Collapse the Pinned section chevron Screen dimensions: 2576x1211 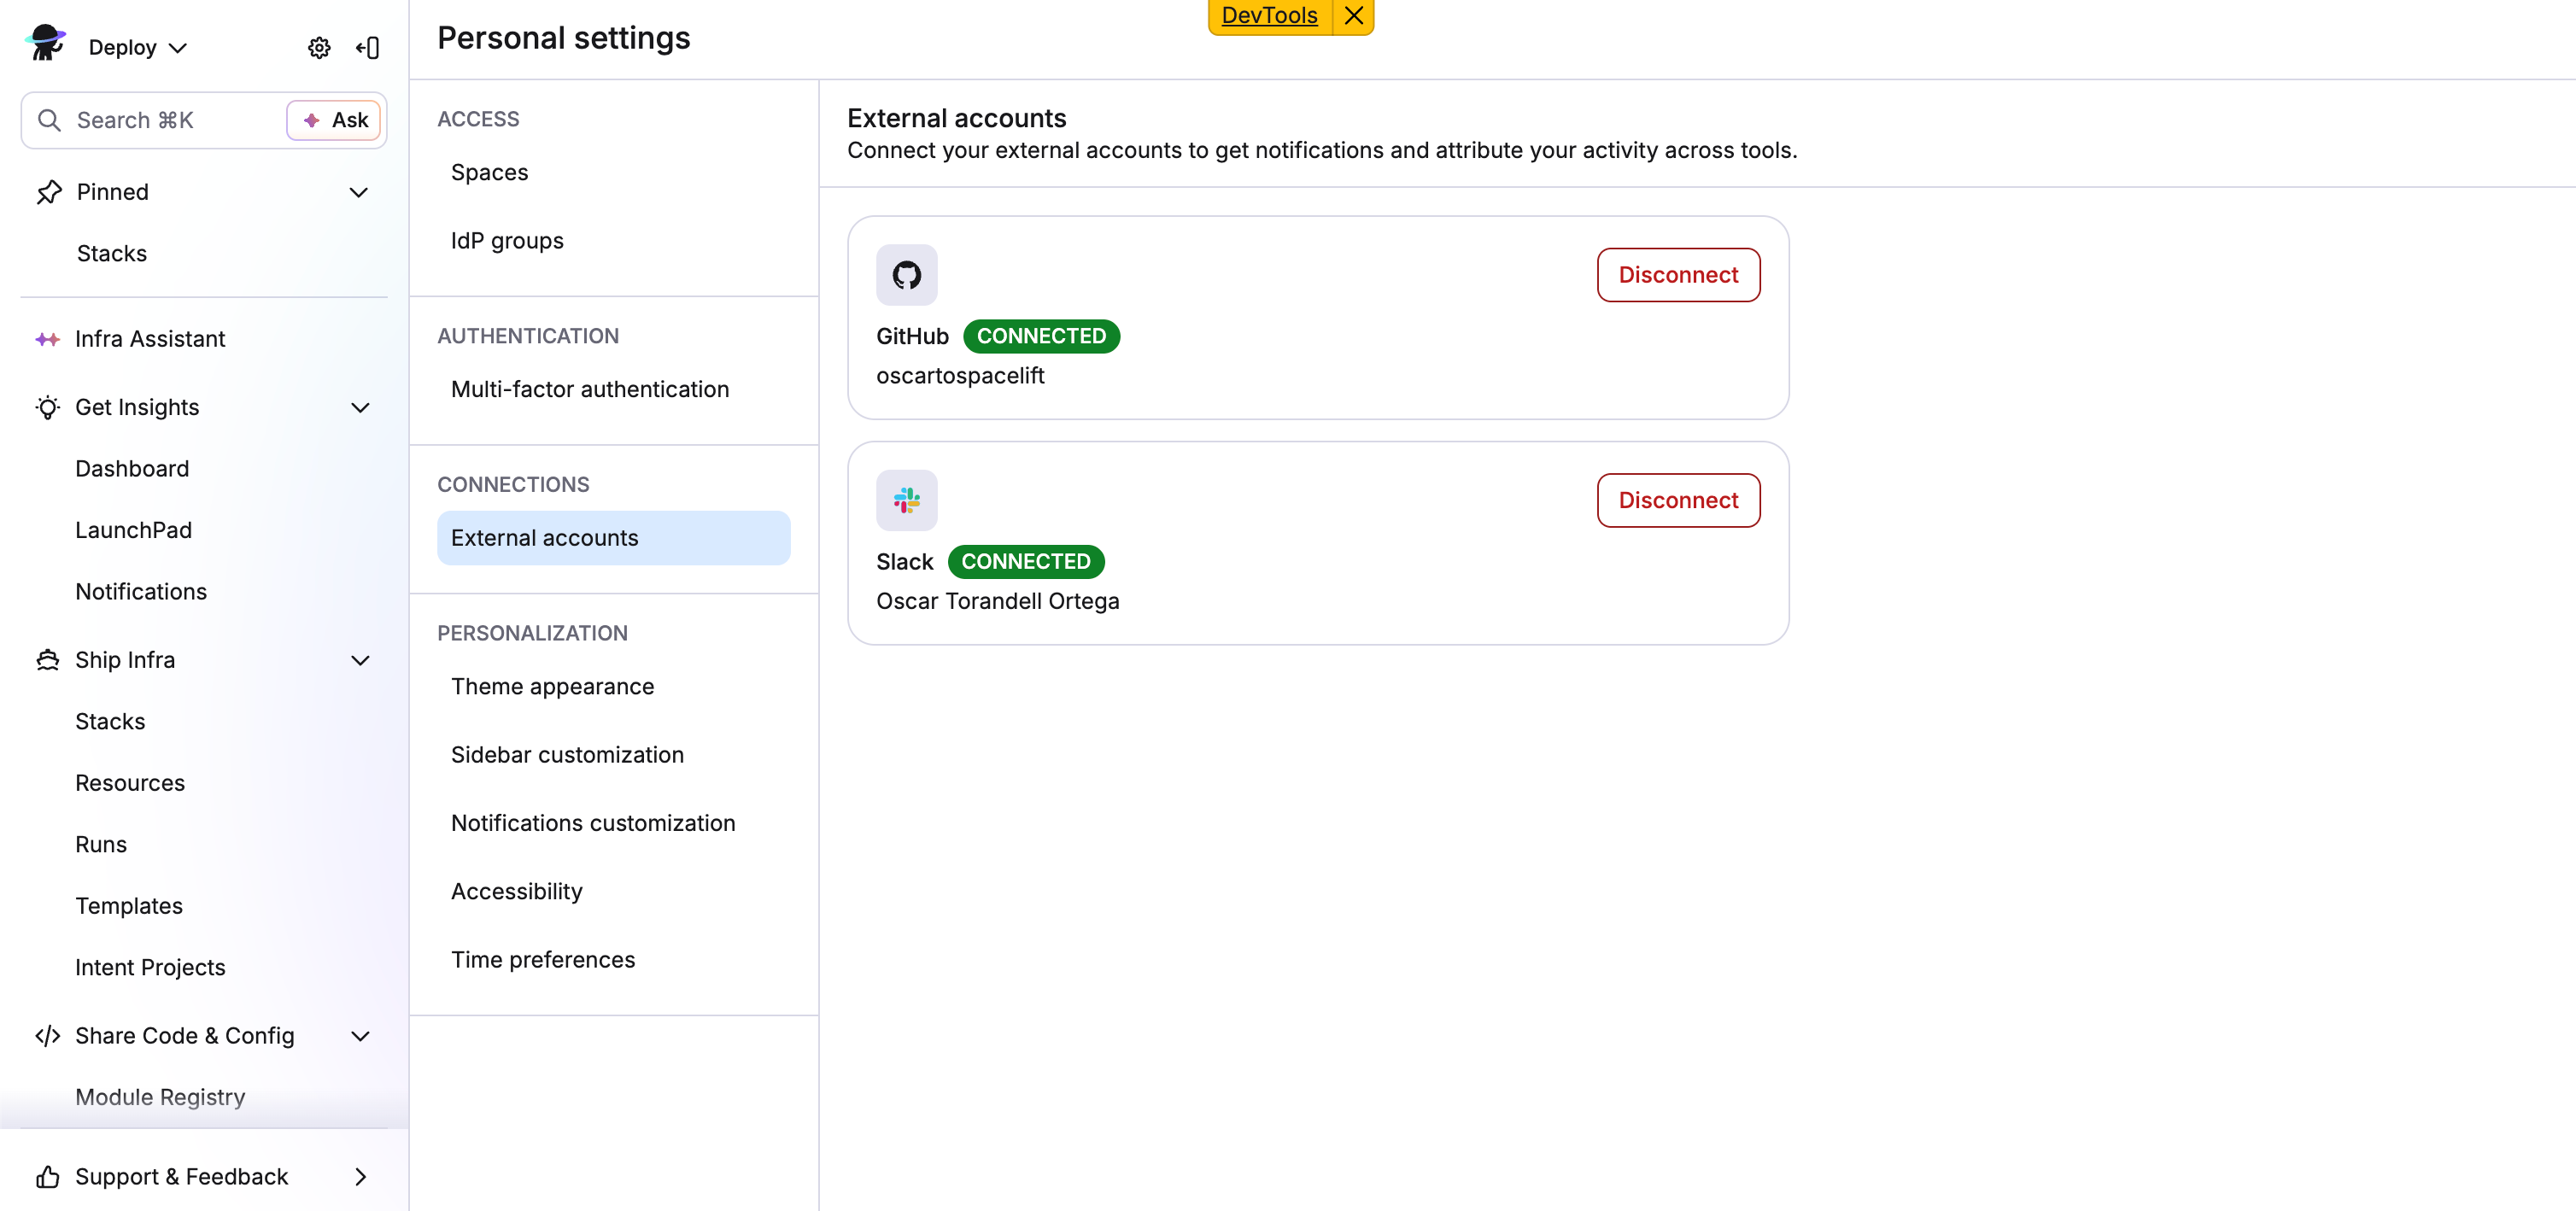tap(359, 192)
